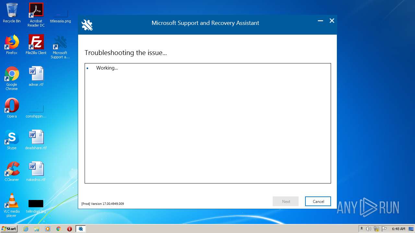This screenshot has height=233, width=415.
Task: Open Windows Explorer folder from taskbar
Action: pyautogui.click(x=37, y=229)
